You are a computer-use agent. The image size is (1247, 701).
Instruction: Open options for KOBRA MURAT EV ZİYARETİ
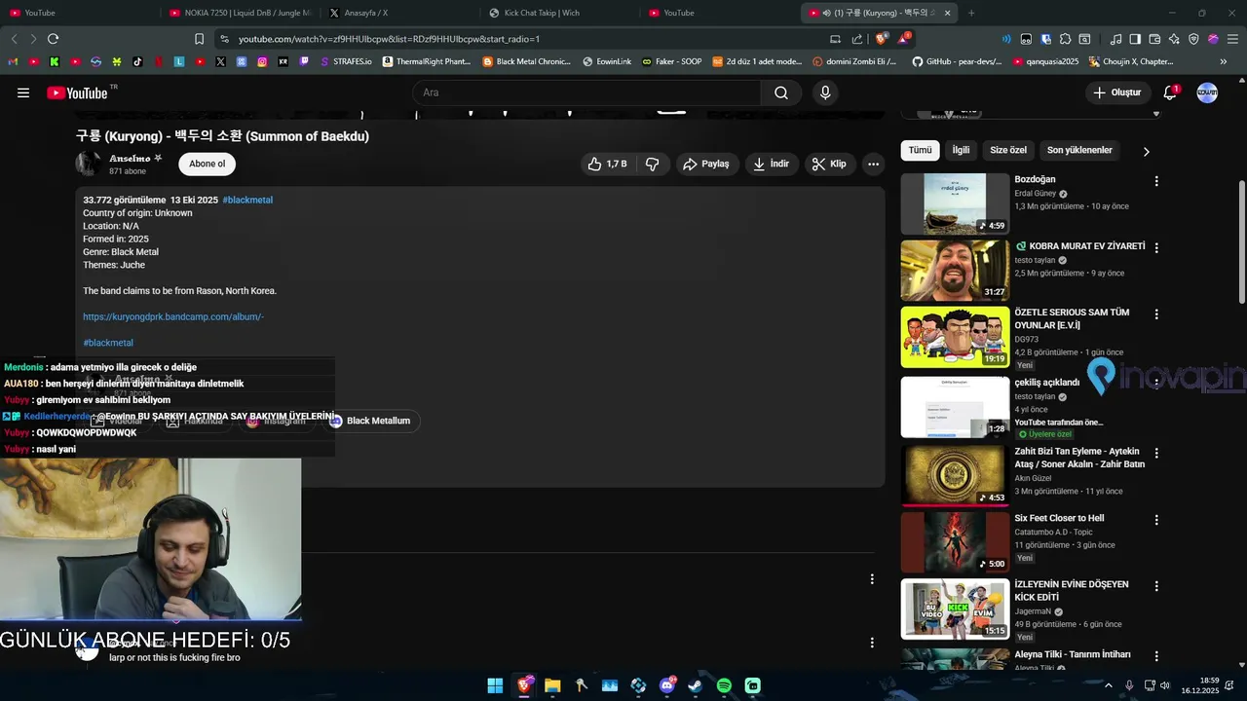click(x=1156, y=248)
